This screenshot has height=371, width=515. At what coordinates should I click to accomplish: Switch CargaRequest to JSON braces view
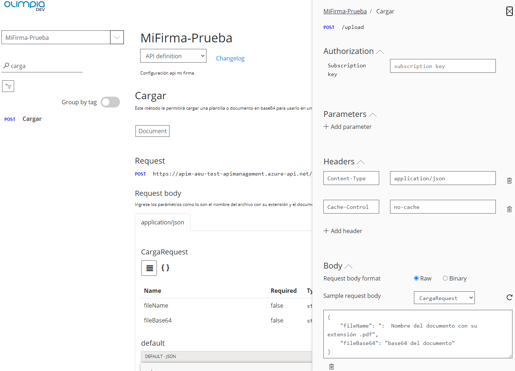point(165,268)
